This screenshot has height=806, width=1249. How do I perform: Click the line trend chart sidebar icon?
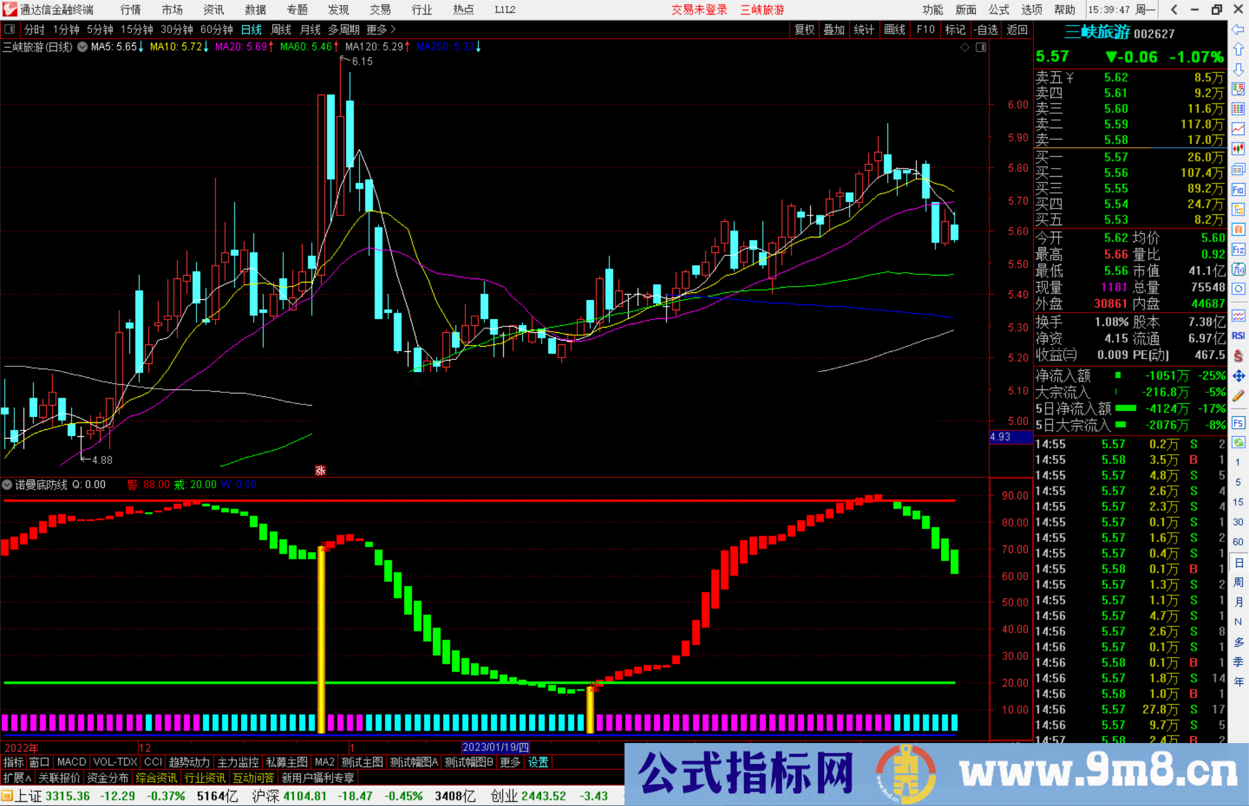tap(1238, 129)
